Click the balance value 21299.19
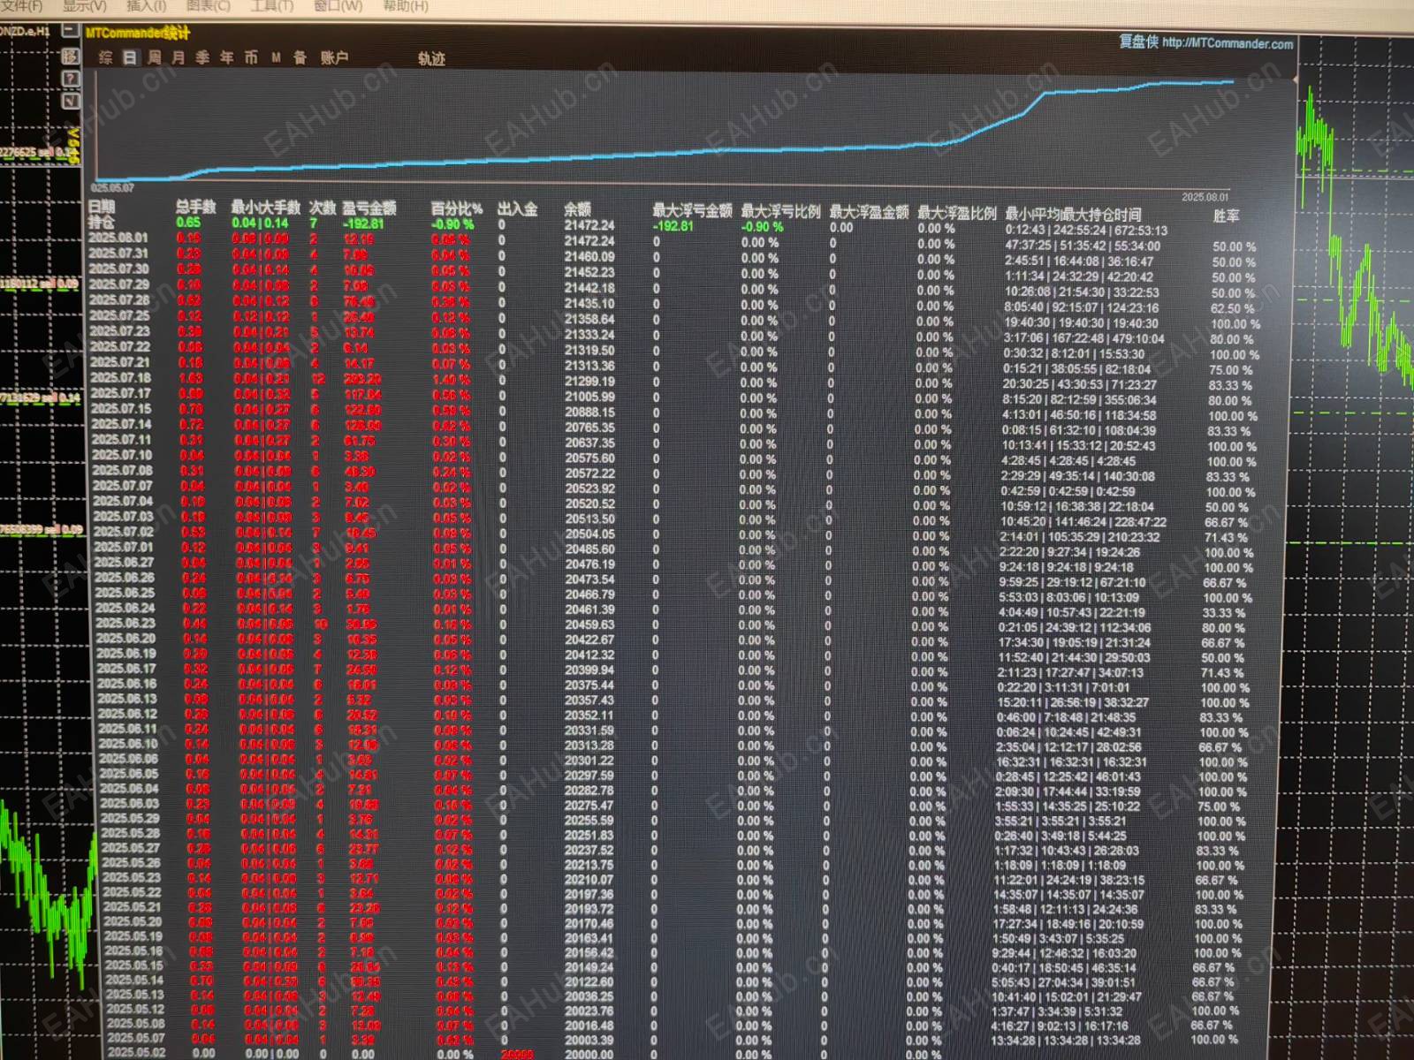 pyautogui.click(x=589, y=382)
